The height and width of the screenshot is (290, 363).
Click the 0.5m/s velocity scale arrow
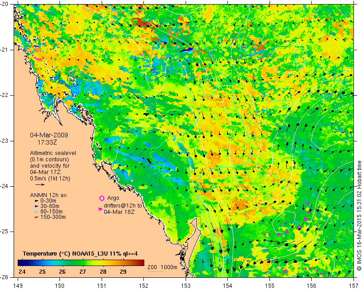click(40, 184)
